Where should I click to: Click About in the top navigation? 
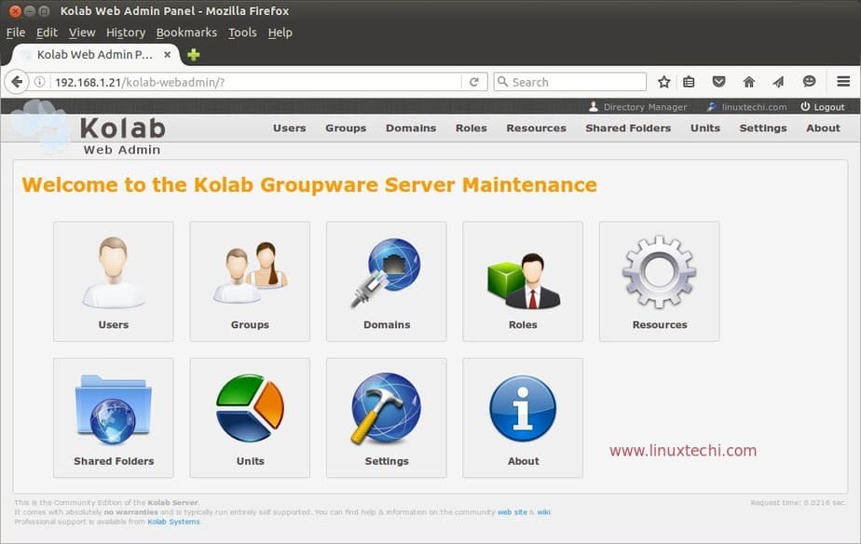823,128
